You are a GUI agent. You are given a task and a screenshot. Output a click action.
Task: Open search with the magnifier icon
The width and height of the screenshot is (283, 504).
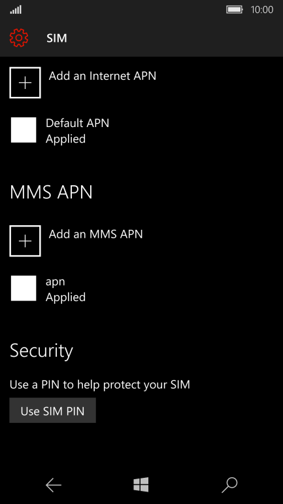tap(229, 485)
